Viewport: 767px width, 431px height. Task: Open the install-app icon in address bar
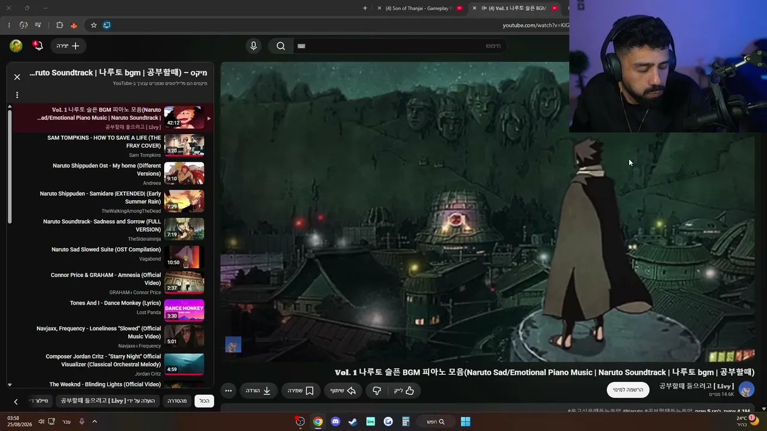pyautogui.click(x=107, y=25)
